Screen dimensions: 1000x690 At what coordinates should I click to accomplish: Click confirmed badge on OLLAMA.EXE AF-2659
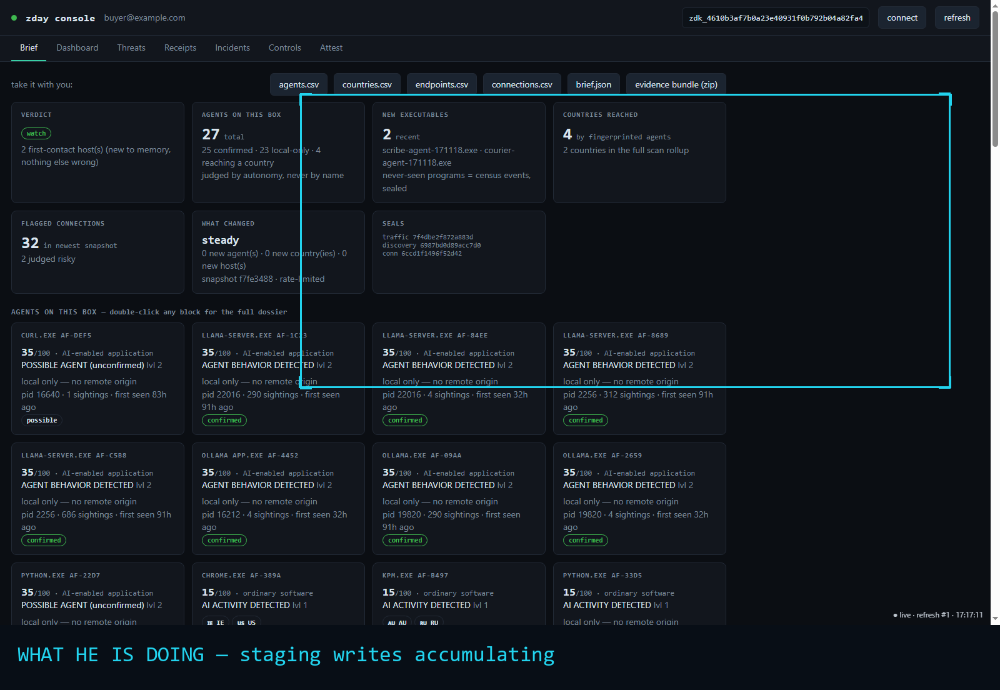point(586,541)
